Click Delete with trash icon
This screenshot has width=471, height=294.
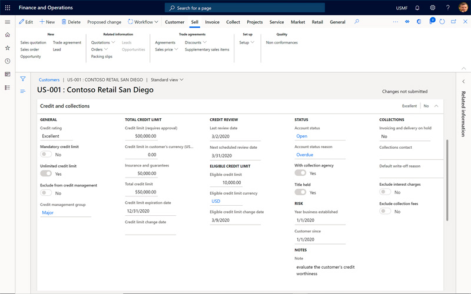coord(71,22)
